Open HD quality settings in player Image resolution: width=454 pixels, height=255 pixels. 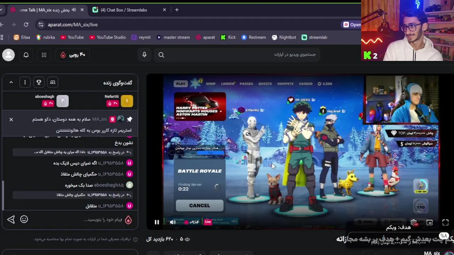pyautogui.click(x=414, y=222)
